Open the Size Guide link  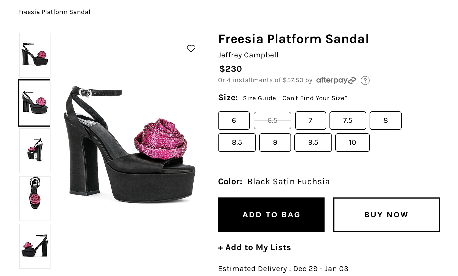tap(259, 98)
